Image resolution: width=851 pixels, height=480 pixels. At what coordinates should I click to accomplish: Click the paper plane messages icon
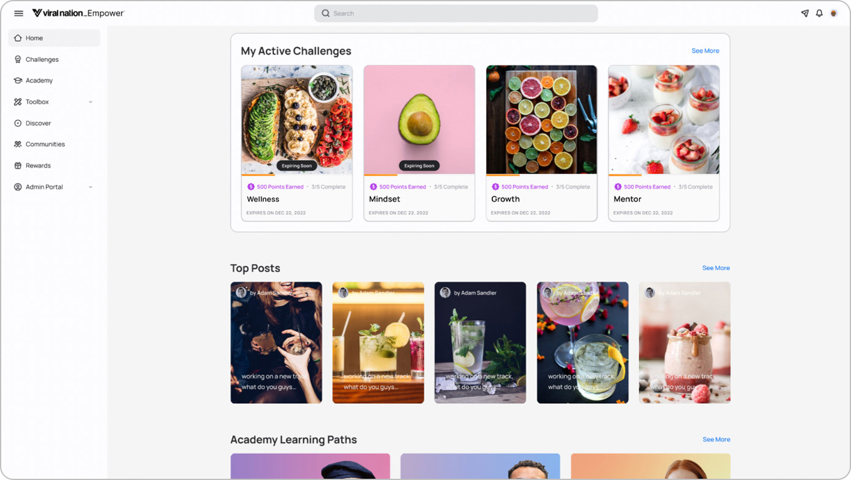(805, 13)
